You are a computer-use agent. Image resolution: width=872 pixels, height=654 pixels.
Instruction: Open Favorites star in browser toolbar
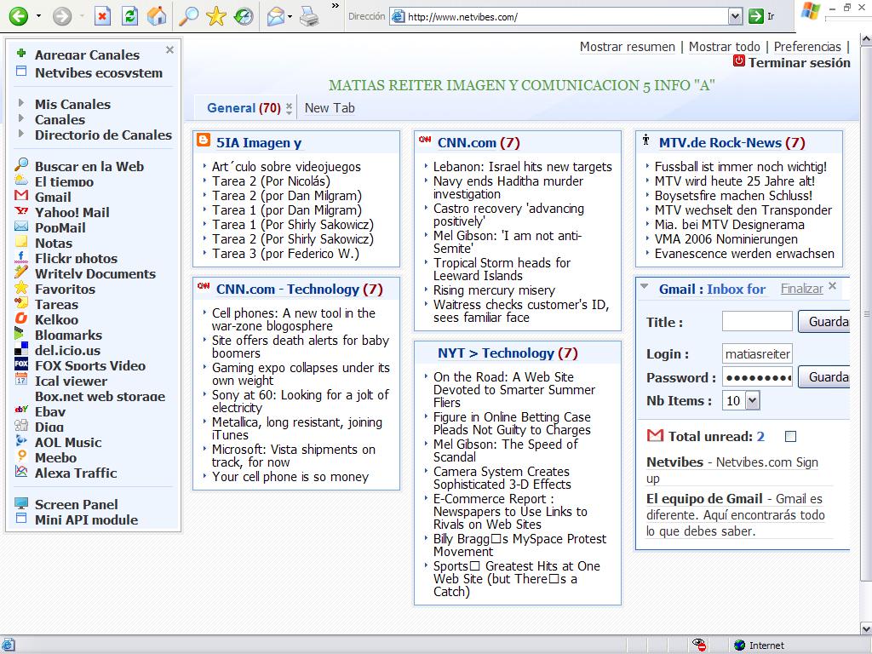click(215, 16)
